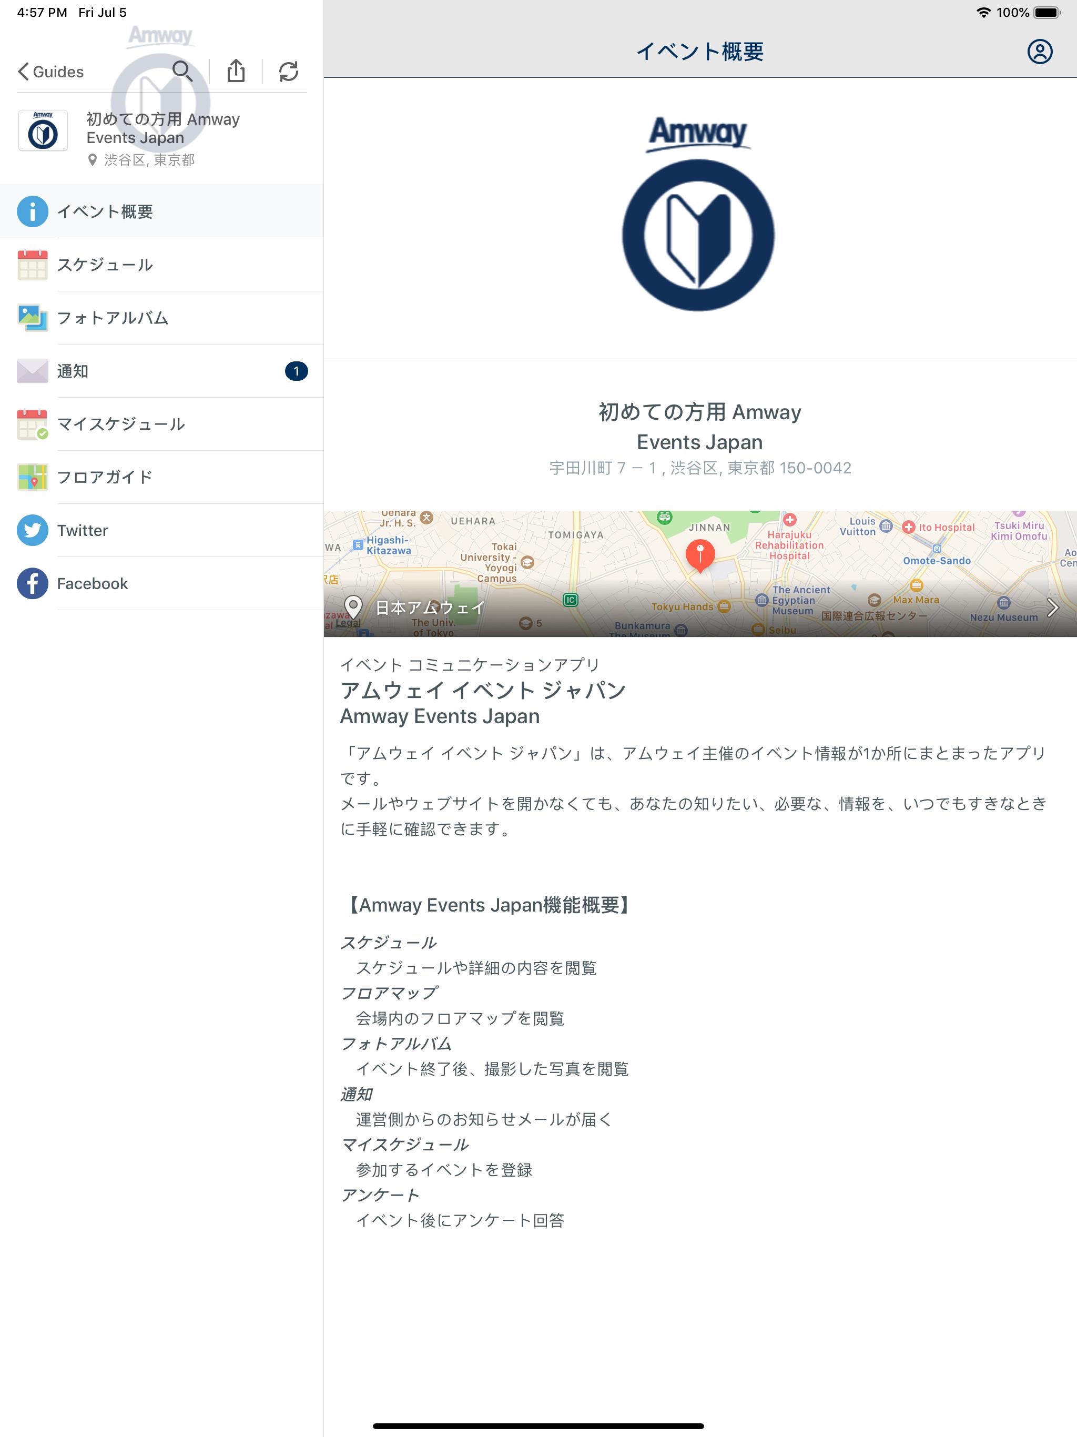Viewport: 1077px width, 1437px height.
Task: Go back to Guides
Action: (50, 72)
